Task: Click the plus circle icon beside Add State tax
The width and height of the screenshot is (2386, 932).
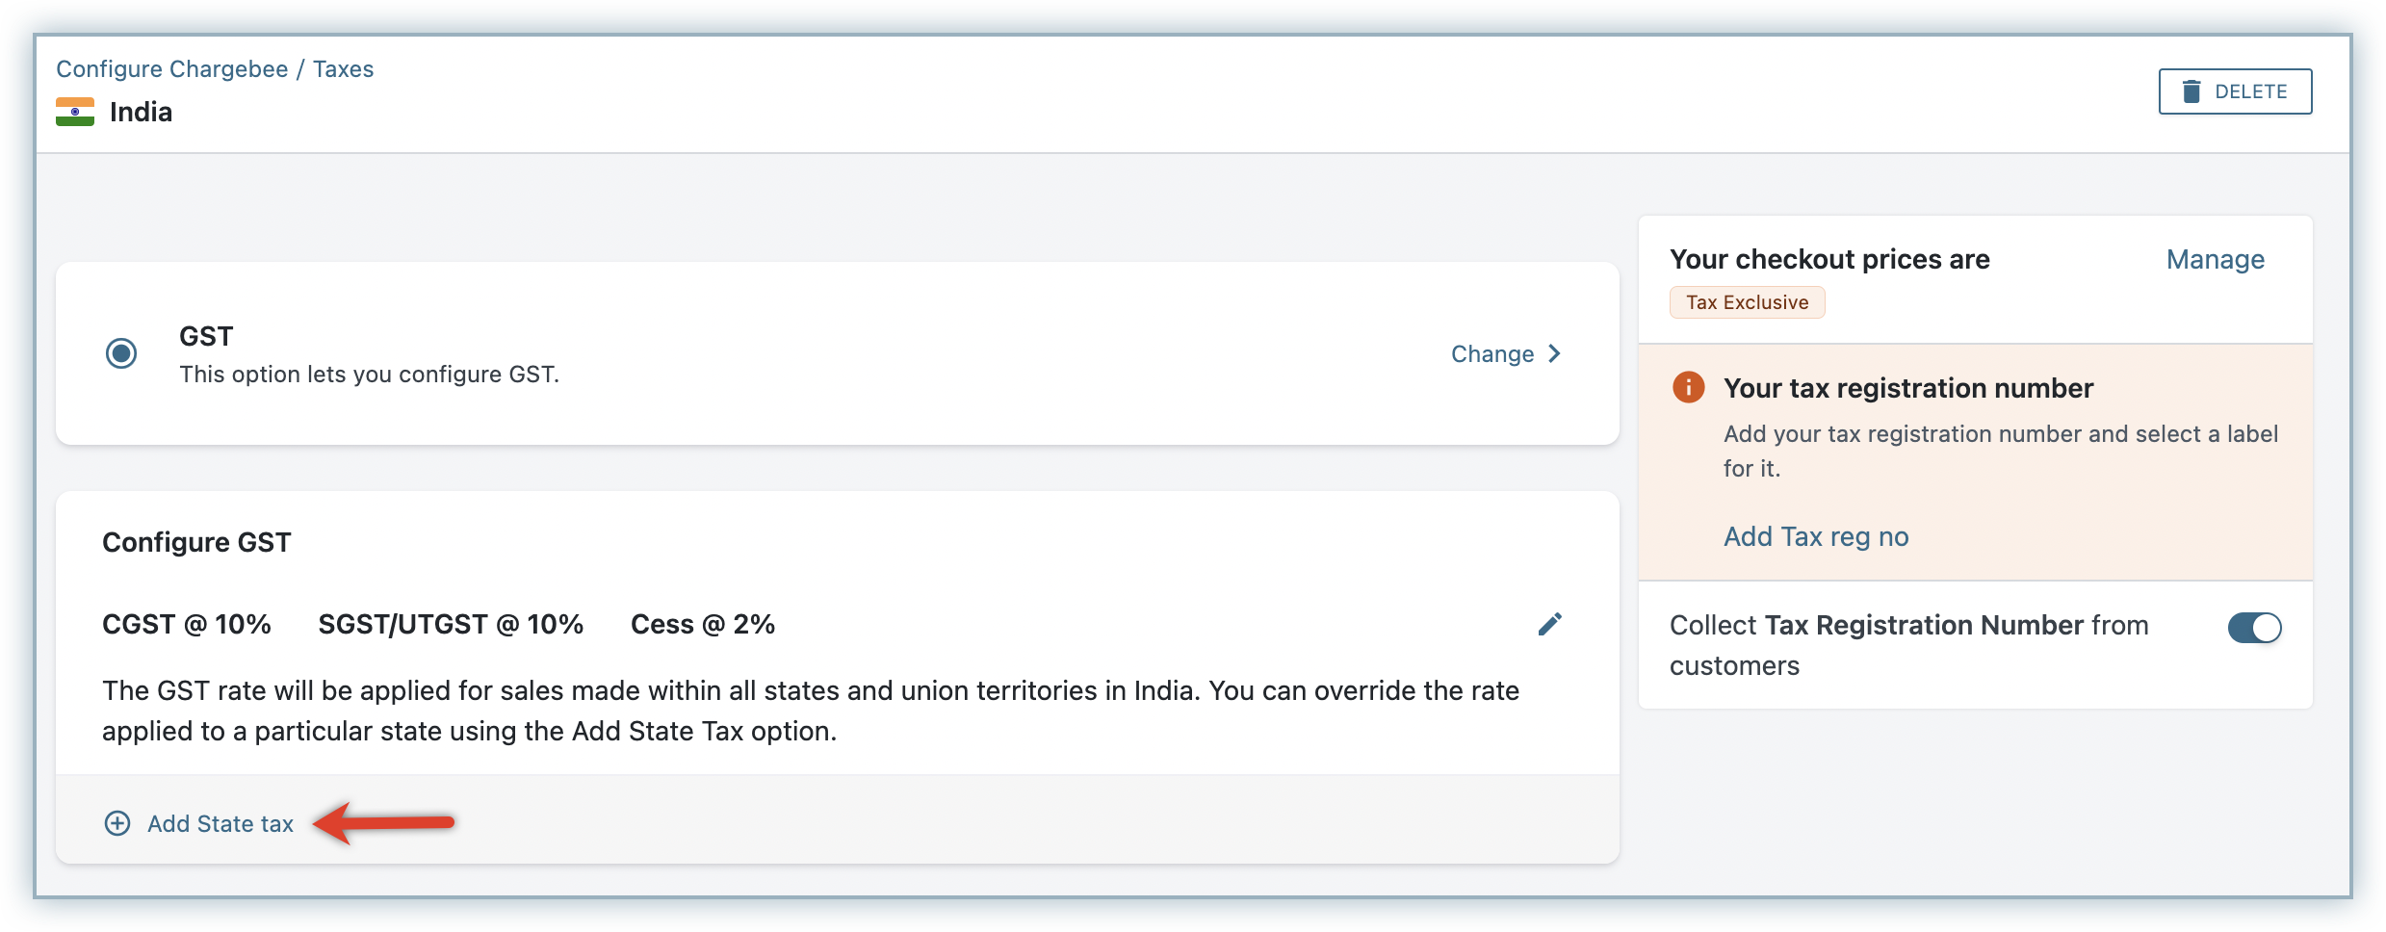Action: click(117, 823)
